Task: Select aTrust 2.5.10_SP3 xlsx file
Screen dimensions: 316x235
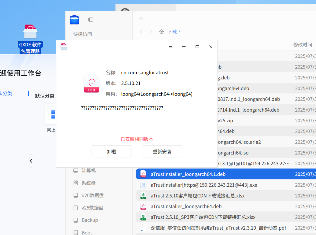Action: click(x=226, y=217)
